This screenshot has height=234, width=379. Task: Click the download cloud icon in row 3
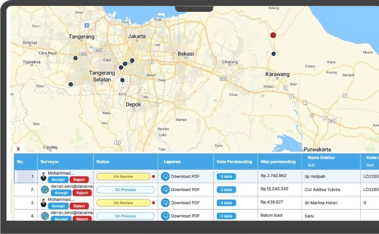(165, 203)
